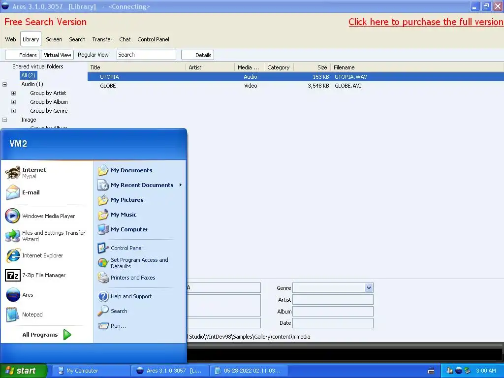Expand Group by Album under Audio
This screenshot has width=504, height=378.
13,102
